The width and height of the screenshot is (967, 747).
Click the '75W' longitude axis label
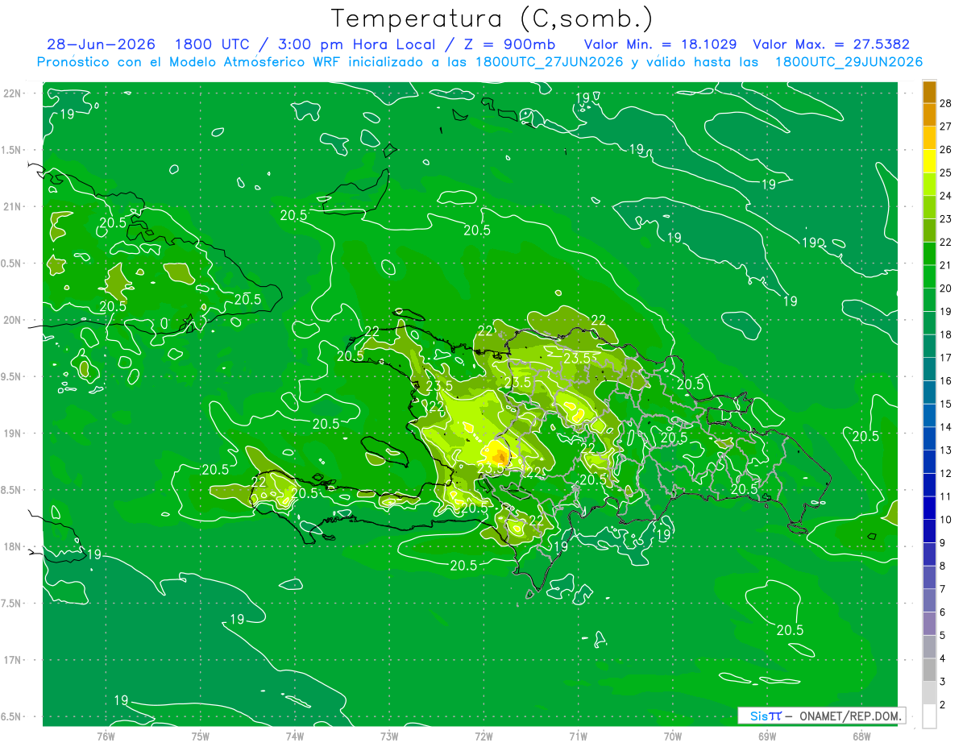201,736
